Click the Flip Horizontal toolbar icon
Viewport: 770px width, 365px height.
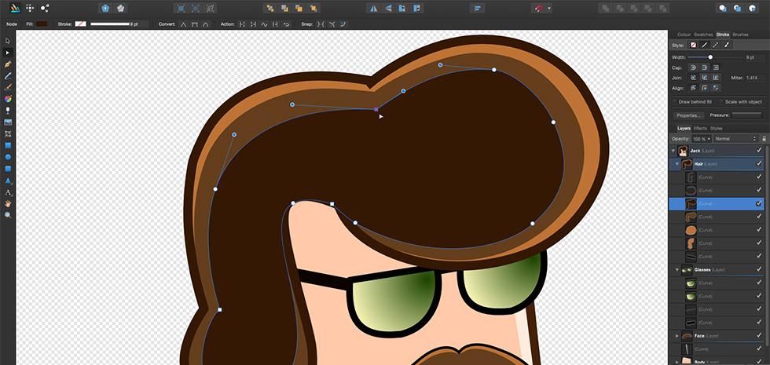(373, 8)
